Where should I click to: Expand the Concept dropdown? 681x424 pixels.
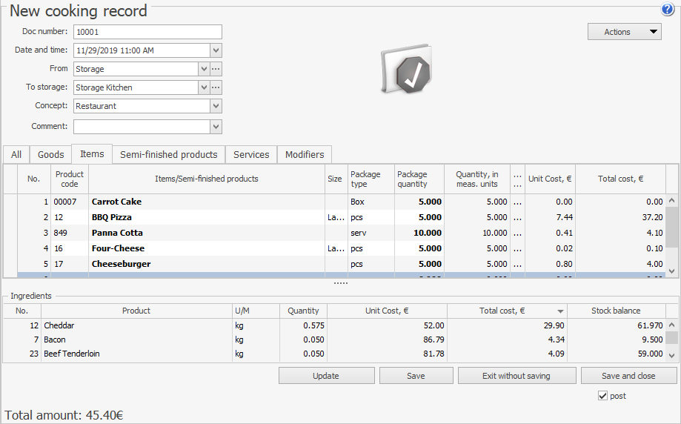pyautogui.click(x=216, y=106)
